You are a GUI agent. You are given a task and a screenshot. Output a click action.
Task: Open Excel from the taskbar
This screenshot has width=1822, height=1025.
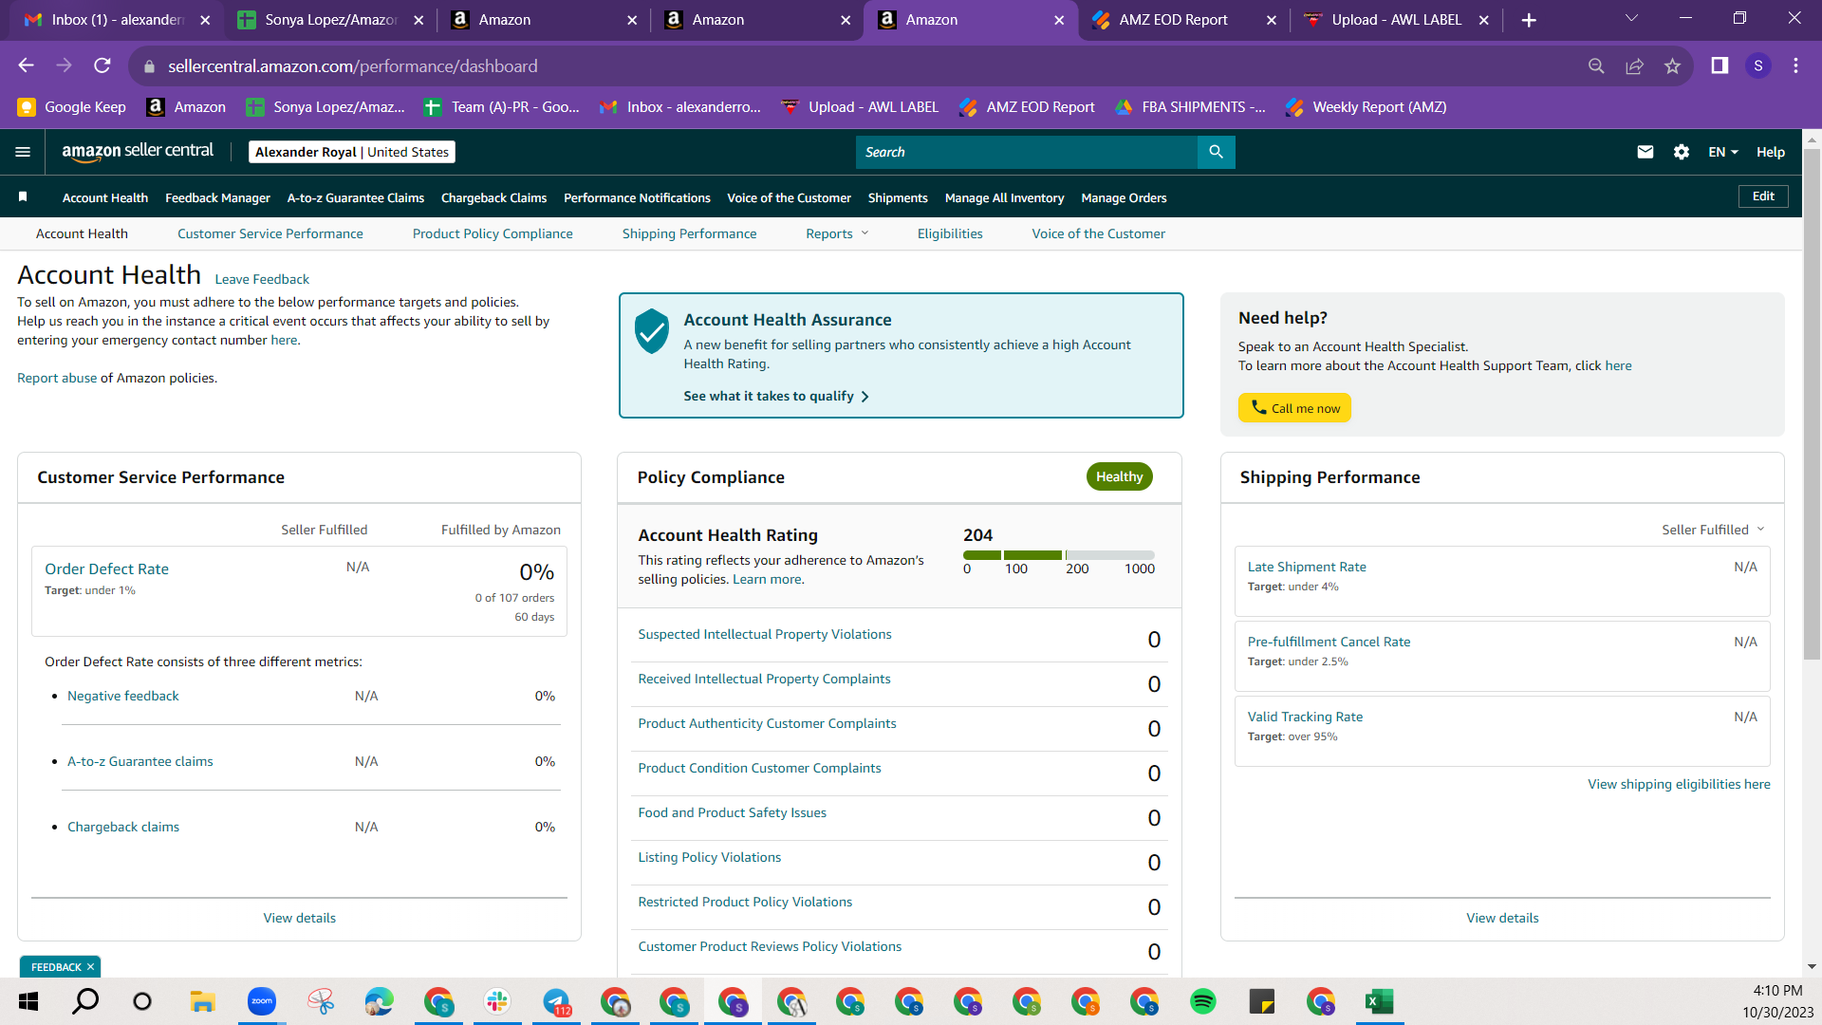1379,1001
